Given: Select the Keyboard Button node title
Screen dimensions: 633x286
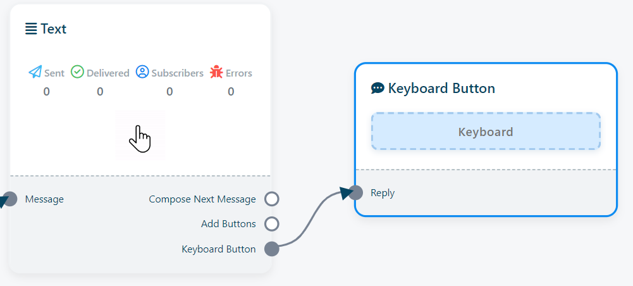Looking at the screenshot, I should tap(441, 88).
